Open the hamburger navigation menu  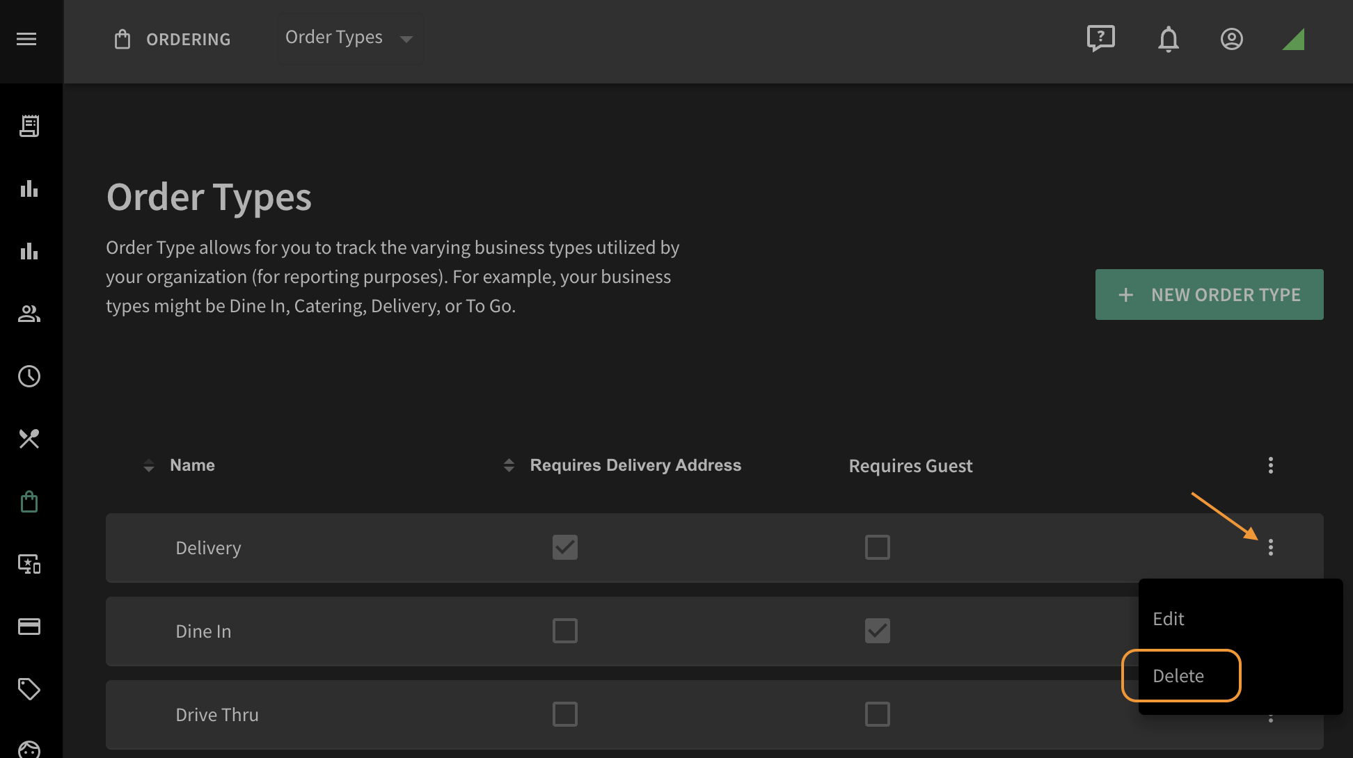26,39
